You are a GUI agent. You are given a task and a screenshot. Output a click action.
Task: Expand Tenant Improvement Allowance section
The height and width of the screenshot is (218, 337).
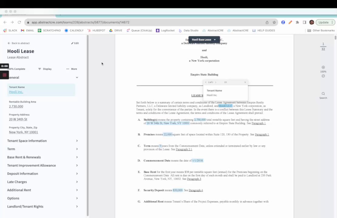pyautogui.click(x=43, y=165)
